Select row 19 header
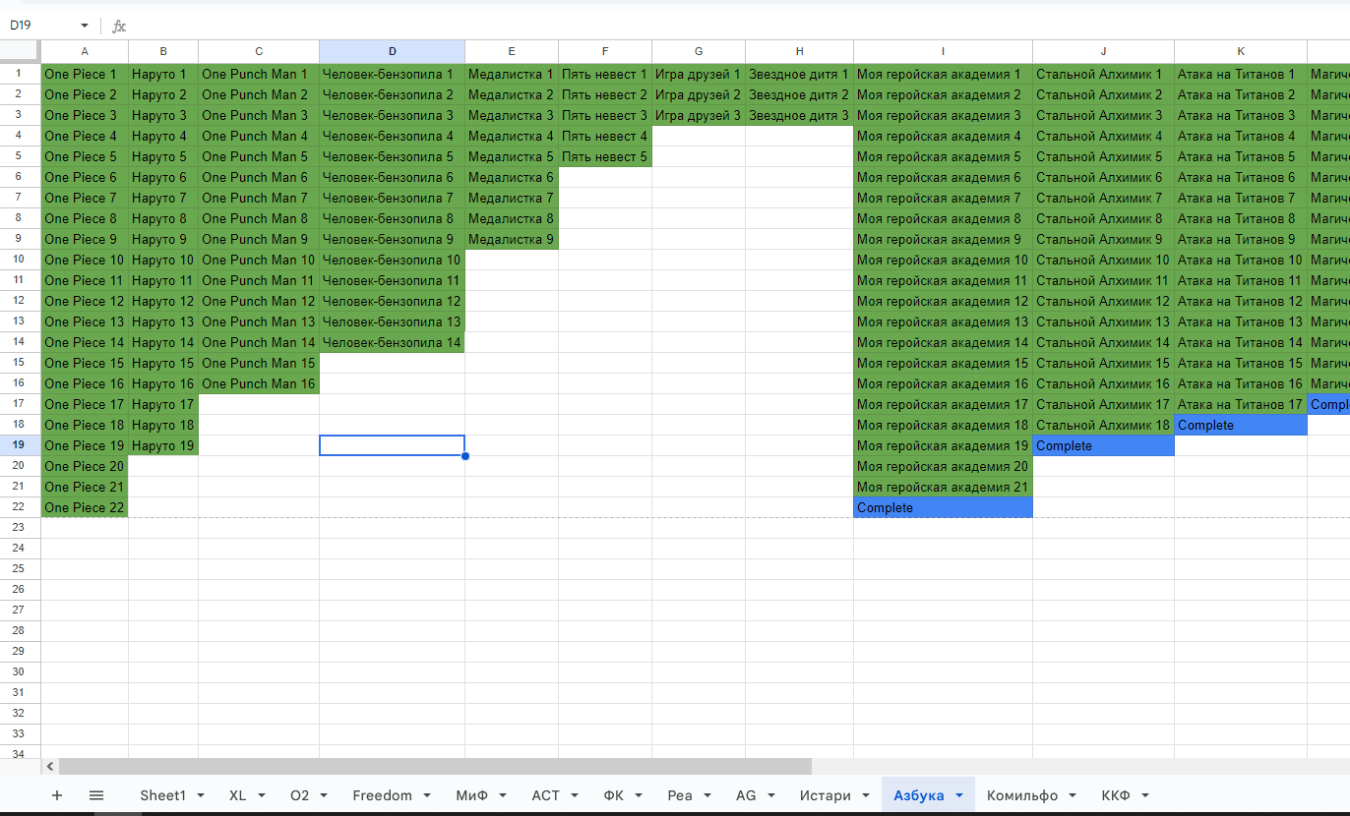Screen dimensions: 1350x816 [x=20, y=445]
